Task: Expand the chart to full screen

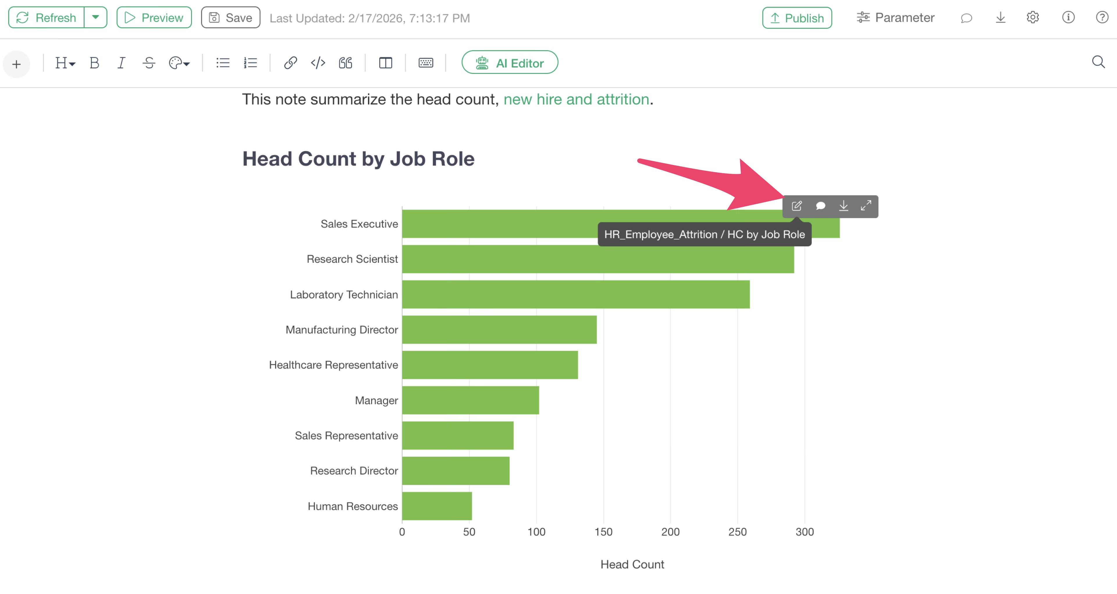Action: click(865, 206)
